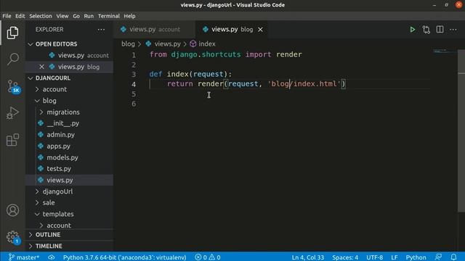Change end of line sequence LF
The height and width of the screenshot is (261, 465).
[x=394, y=257]
